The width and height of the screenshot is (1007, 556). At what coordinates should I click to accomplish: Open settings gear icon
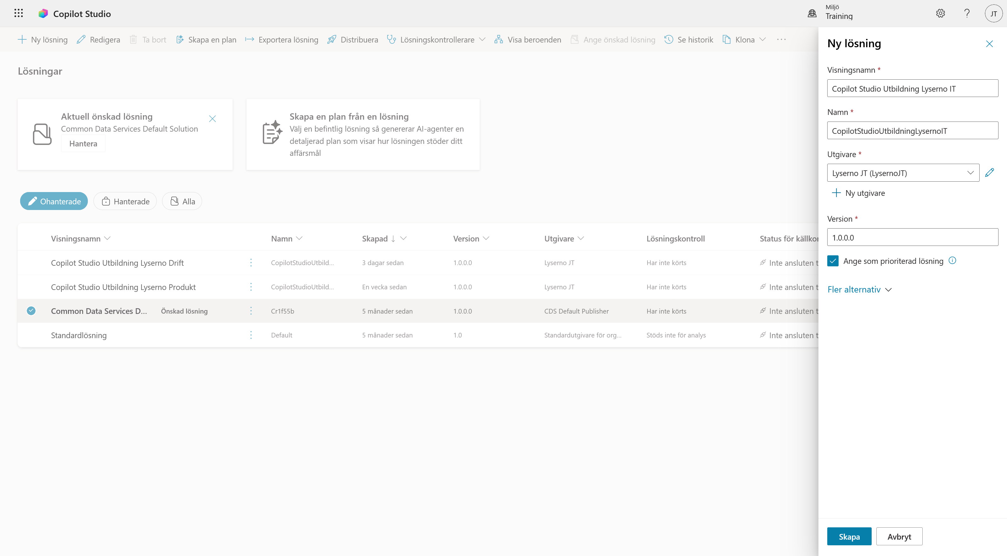pos(941,13)
